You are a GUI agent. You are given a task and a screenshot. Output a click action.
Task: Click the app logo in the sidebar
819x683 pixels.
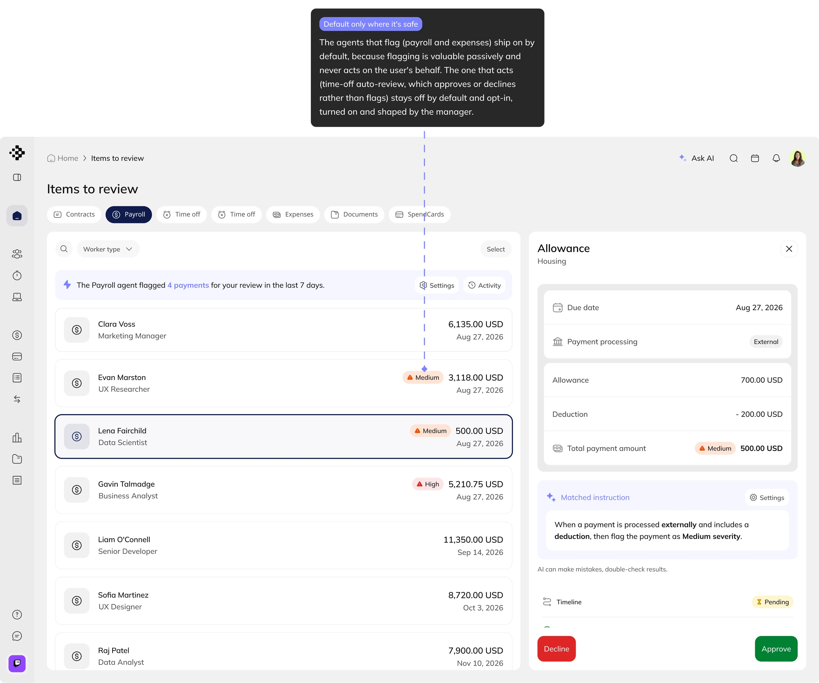point(17,153)
